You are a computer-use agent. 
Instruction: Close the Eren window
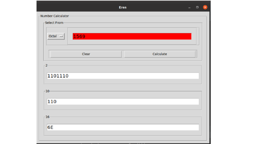tap(205, 7)
